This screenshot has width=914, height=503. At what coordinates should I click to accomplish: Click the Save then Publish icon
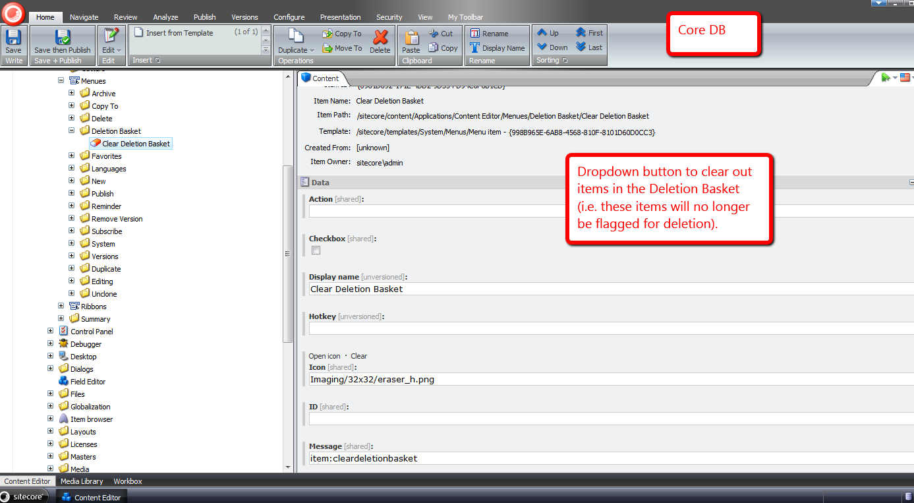[63, 38]
